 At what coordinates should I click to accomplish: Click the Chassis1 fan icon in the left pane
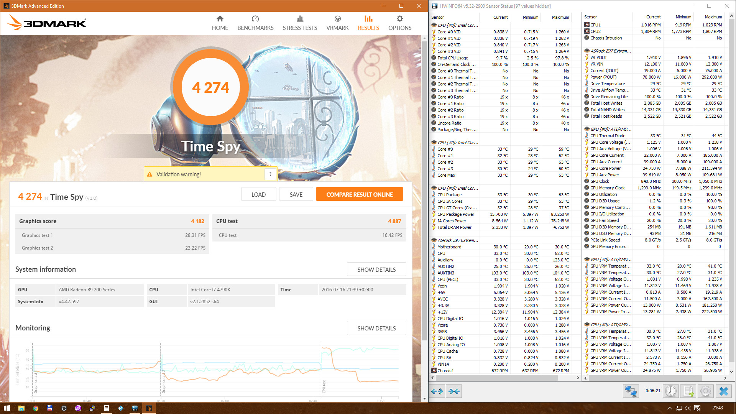point(434,371)
